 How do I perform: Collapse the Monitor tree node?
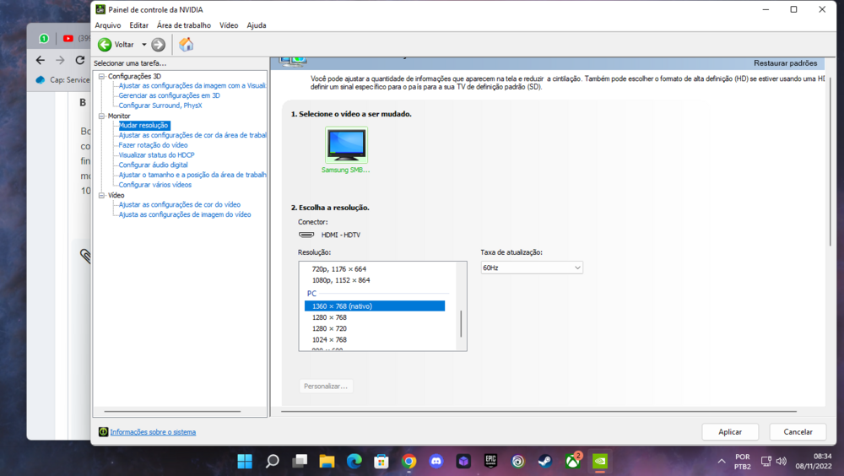coord(101,116)
